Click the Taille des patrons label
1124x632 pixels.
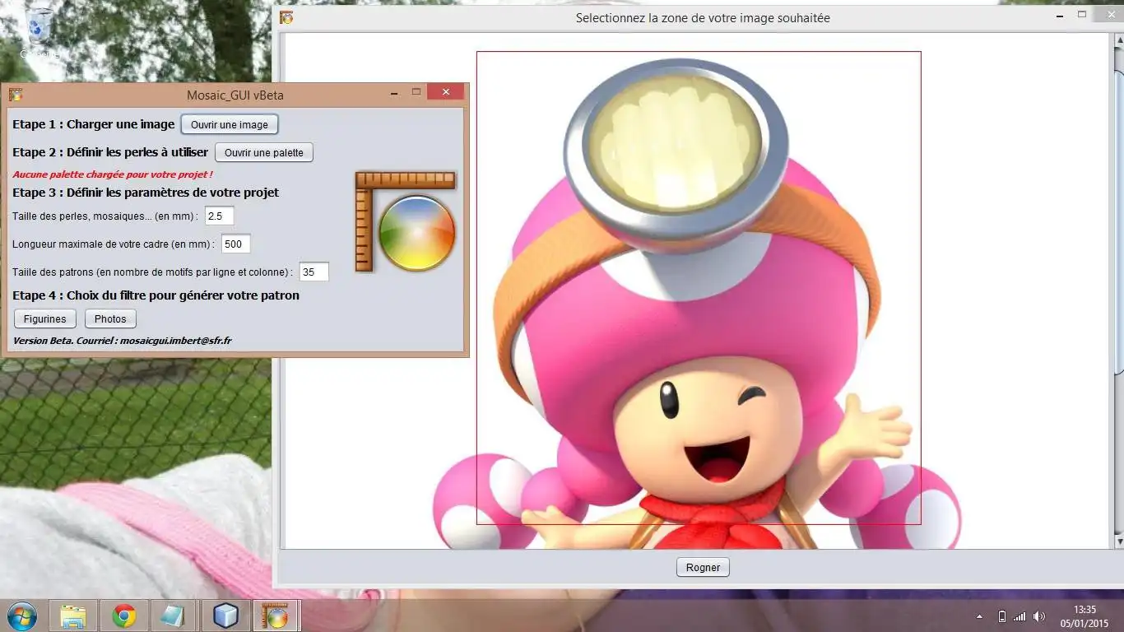[x=152, y=272]
